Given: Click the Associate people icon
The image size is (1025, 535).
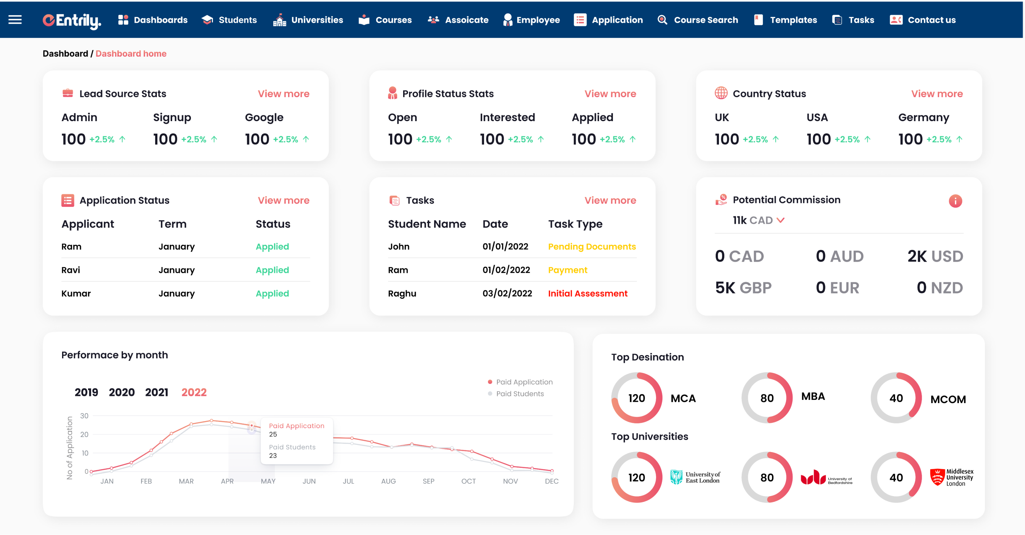Looking at the screenshot, I should (433, 20).
